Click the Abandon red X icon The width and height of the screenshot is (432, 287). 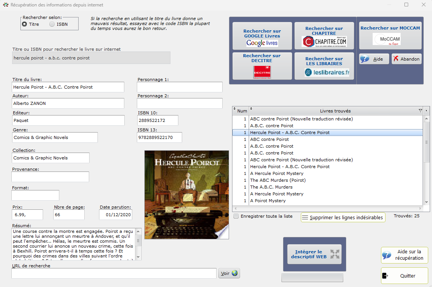click(396, 59)
